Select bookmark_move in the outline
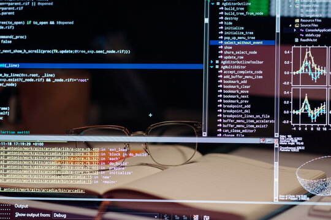 [x=236, y=92]
